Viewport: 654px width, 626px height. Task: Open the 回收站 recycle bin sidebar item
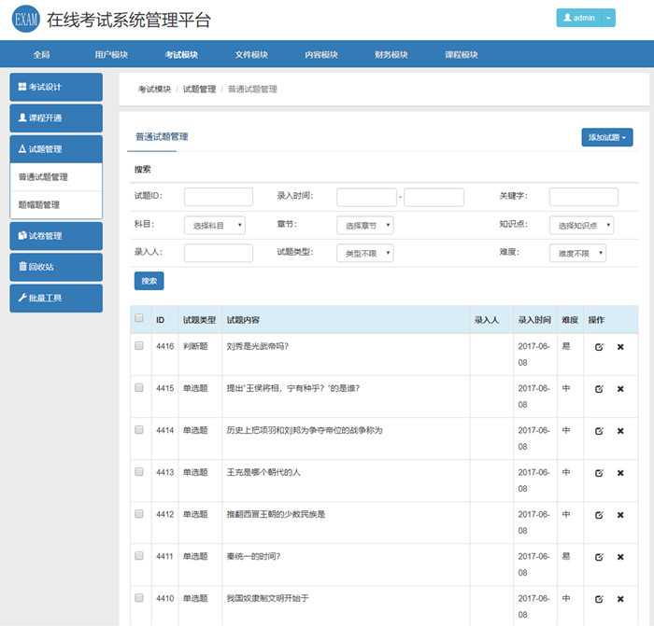(55, 267)
